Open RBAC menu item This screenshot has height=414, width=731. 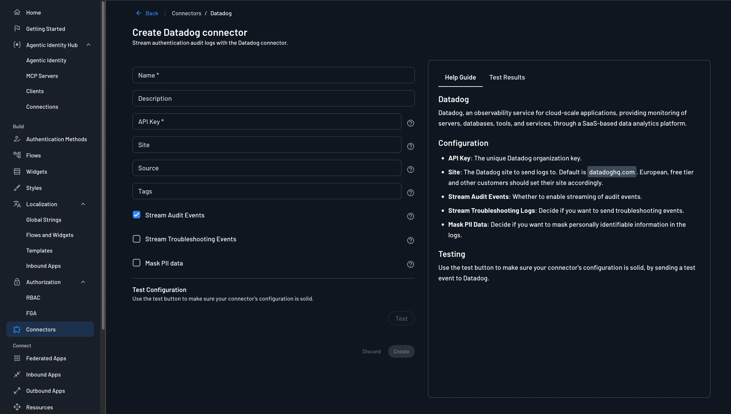click(33, 297)
